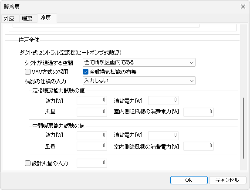
Task: Open the 機器の仕様の入力 dropdown
Action: click(139, 81)
